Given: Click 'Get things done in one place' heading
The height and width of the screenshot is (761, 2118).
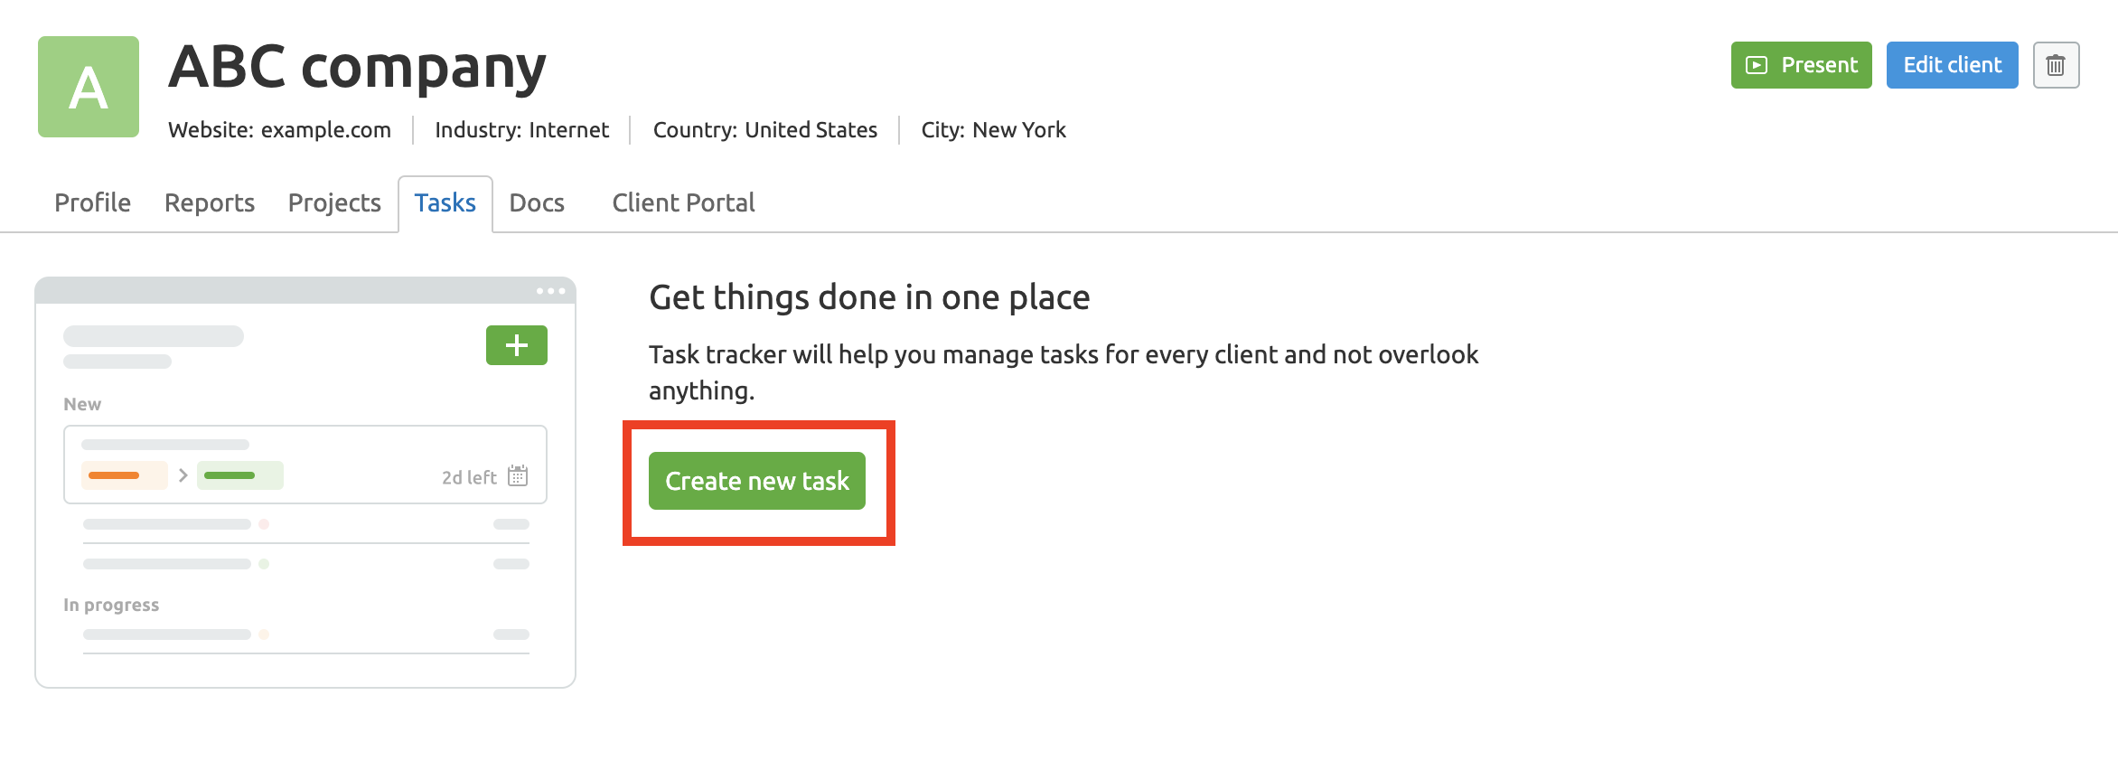Looking at the screenshot, I should 869,297.
